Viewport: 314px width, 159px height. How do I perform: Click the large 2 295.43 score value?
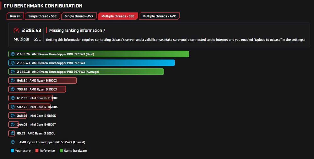[31, 30]
